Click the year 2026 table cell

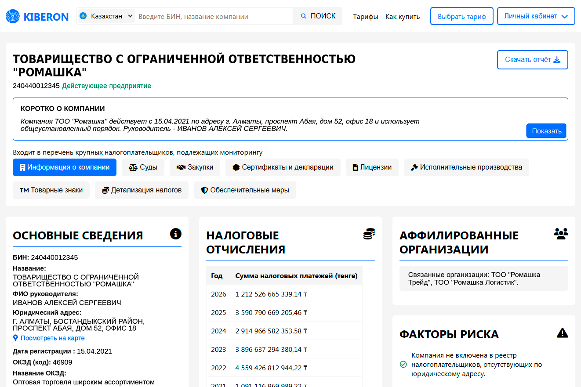tap(218, 294)
